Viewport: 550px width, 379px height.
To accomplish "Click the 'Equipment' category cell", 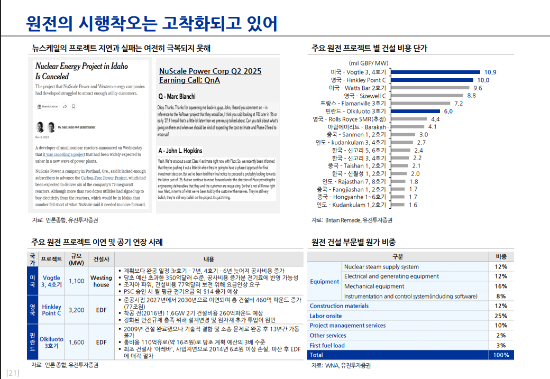I will [324, 282].
